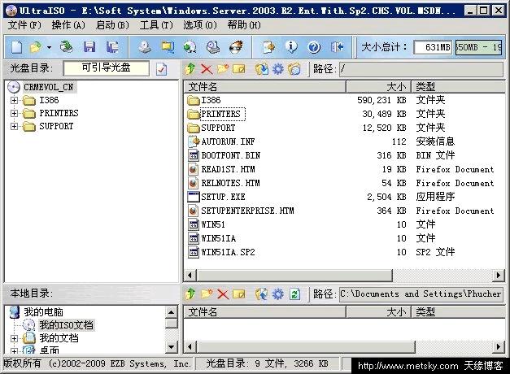Click extract icon in disc pane toolbar
Screen dimensions: 510x374
coord(262,69)
